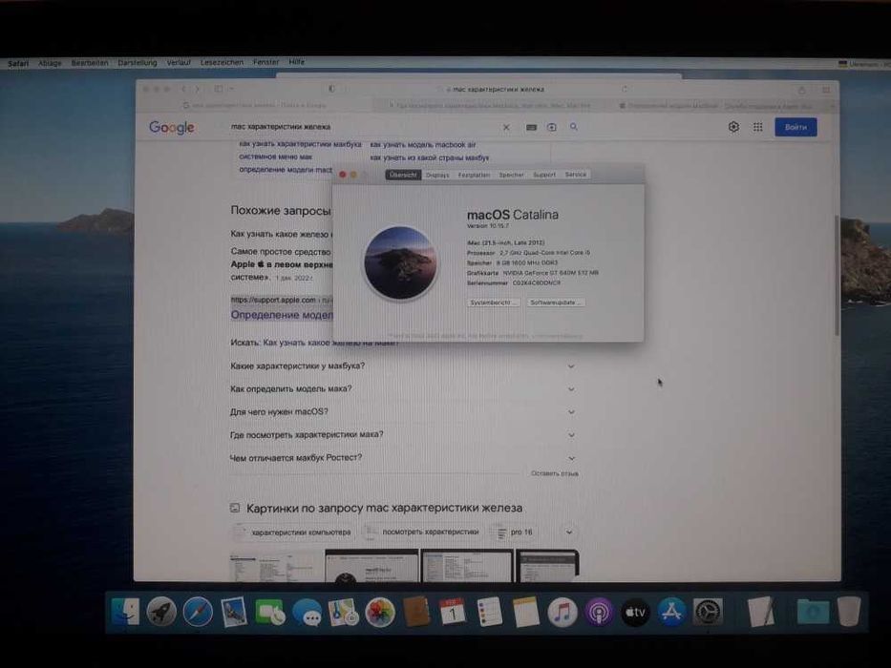891x668 pixels.
Task: Open Calendar icon in the Dock
Action: pos(453,612)
